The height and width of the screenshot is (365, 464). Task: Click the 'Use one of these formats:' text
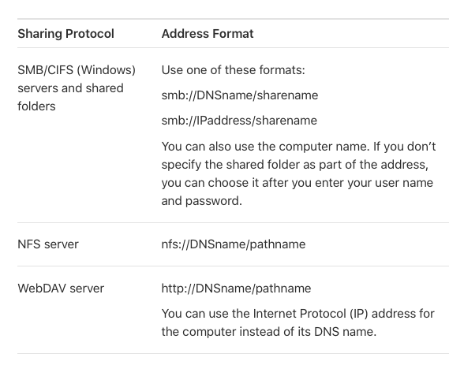coord(234,70)
